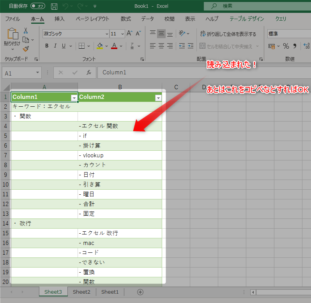Select the Format Painter brush icon
Image resolution: width=311 pixels, height=303 pixels.
point(26,49)
